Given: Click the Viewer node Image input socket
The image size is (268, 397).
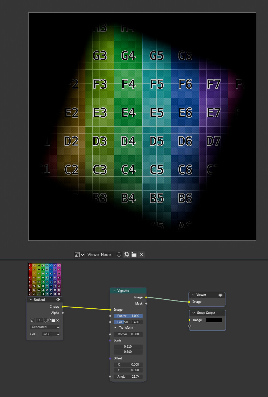Looking at the screenshot, I should coord(189,302).
